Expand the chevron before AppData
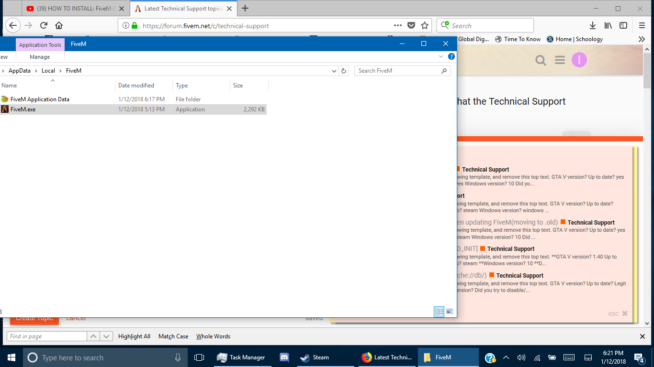 click(3, 71)
